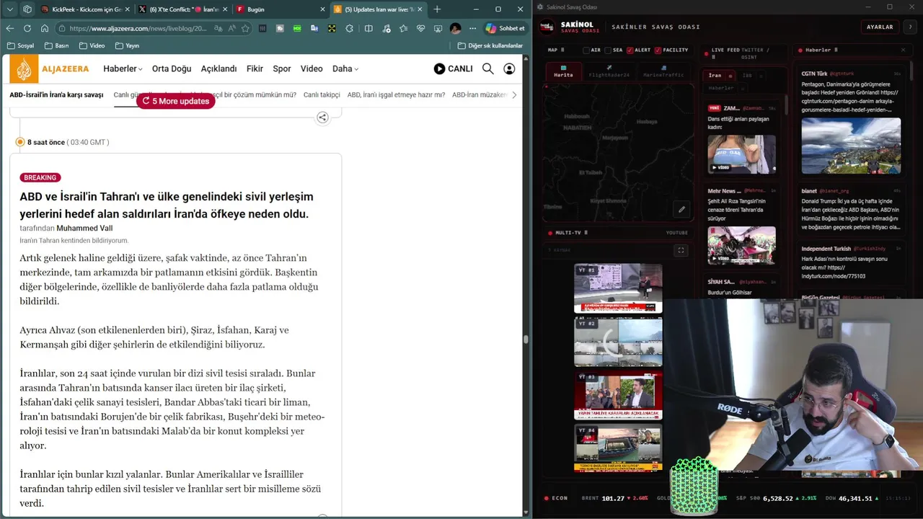
Task: Open the favorites list icon in toolbar
Action: coord(403,29)
